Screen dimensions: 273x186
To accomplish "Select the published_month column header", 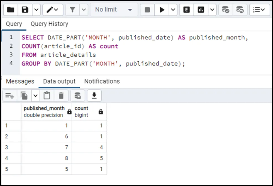I will tap(44, 112).
